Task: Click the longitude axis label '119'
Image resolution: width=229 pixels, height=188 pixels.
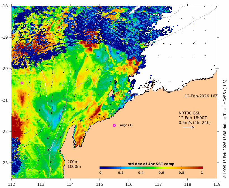Action: (217, 184)
